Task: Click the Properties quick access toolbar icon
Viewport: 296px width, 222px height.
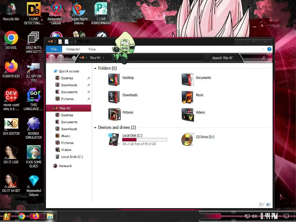Action: click(x=60, y=42)
